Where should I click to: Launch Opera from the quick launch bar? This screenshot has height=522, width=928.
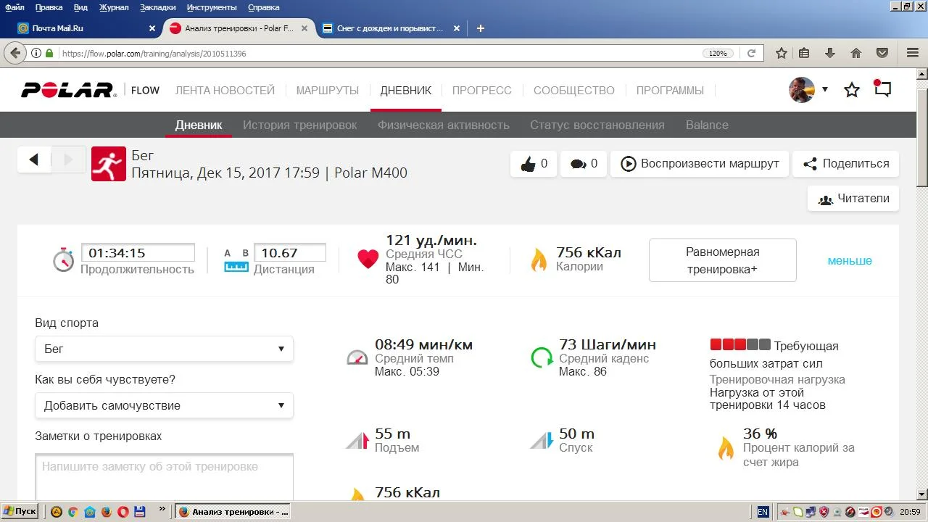[x=123, y=511]
